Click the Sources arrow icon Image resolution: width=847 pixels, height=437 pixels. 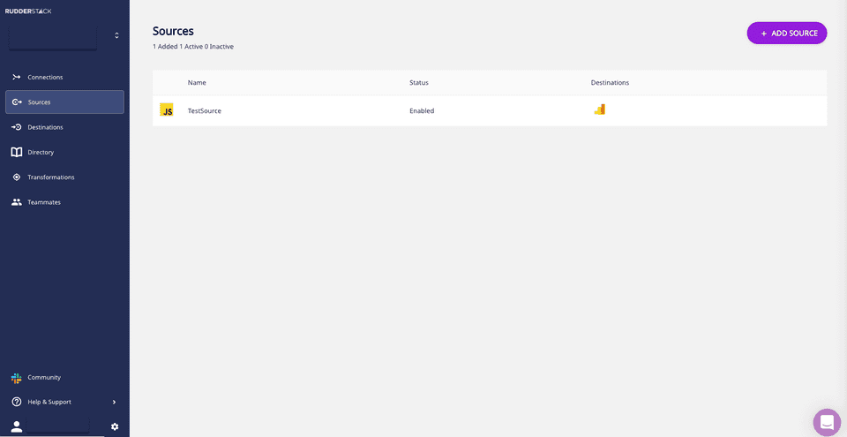[x=16, y=102]
